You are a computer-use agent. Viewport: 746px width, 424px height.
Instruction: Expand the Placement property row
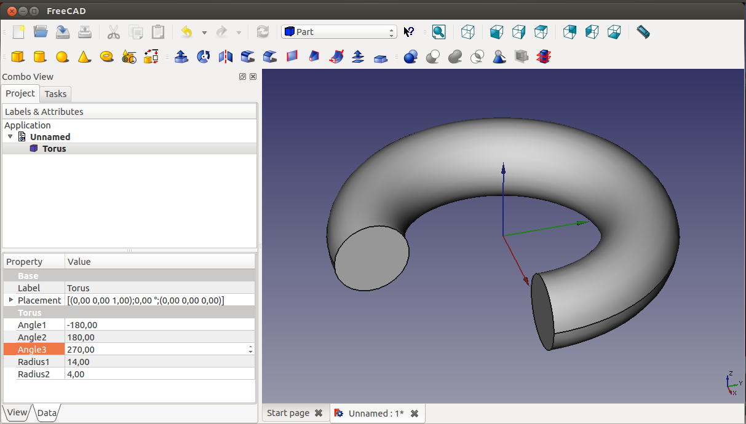tap(10, 300)
